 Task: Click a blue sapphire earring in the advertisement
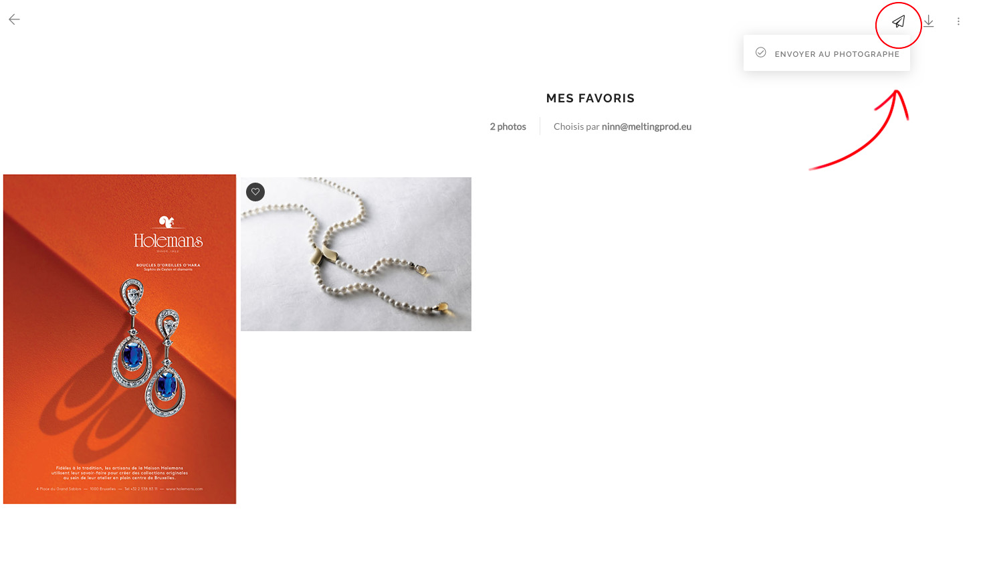click(132, 355)
